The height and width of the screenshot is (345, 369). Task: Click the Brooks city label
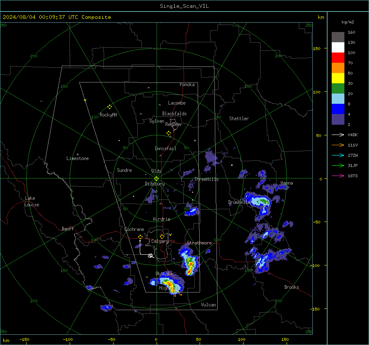pos(292,287)
